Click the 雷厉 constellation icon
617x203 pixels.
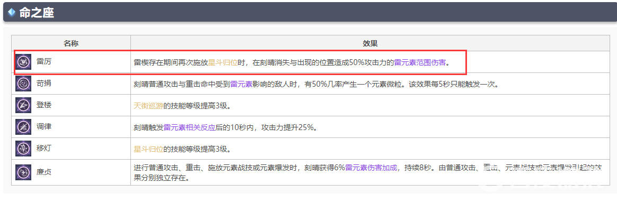[23, 62]
